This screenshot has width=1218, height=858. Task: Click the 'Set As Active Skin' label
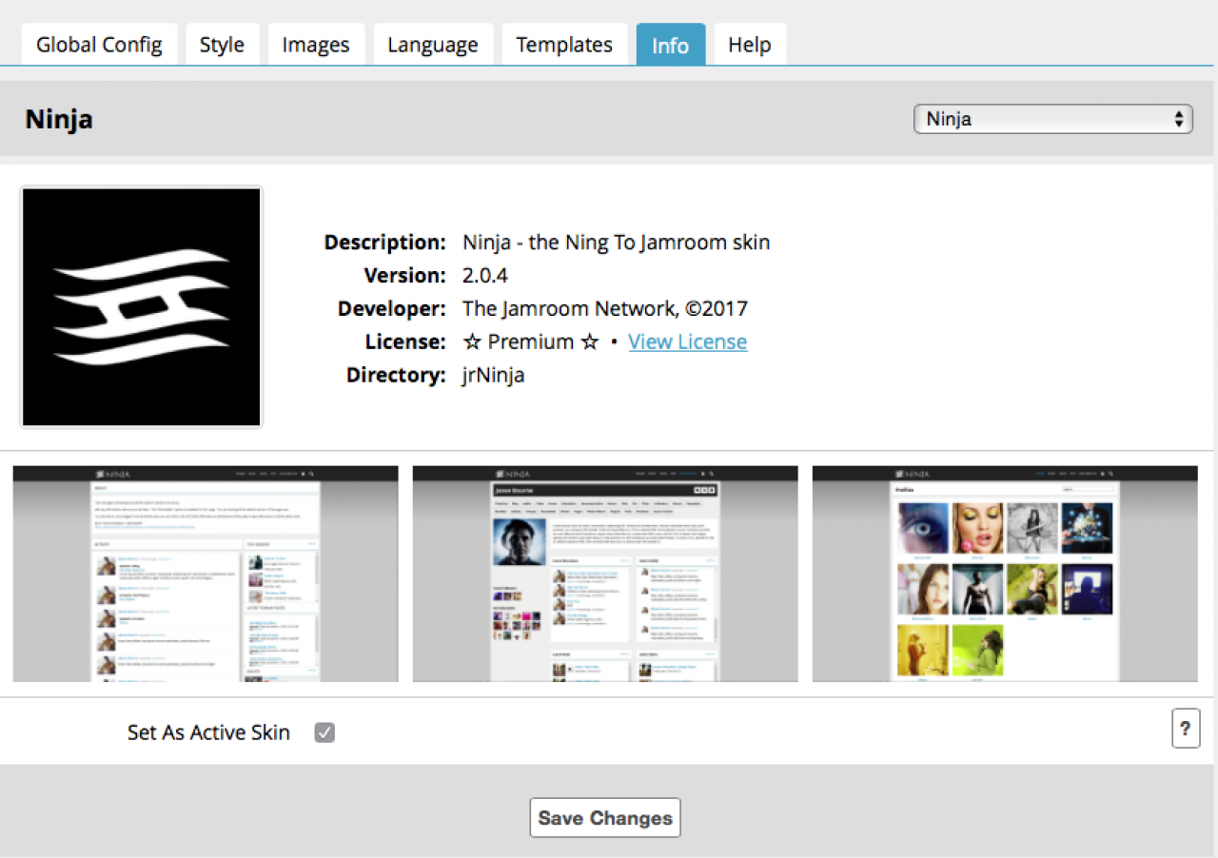[x=209, y=732]
